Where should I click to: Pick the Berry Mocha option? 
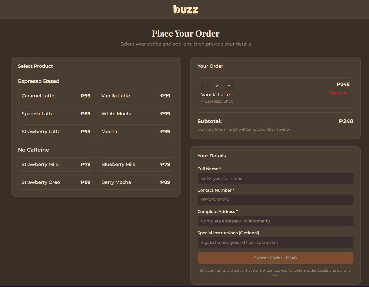tap(135, 182)
